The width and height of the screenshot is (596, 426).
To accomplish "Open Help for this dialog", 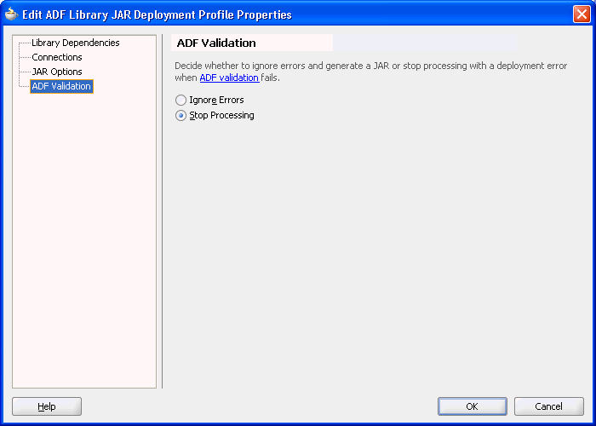I will [x=47, y=406].
